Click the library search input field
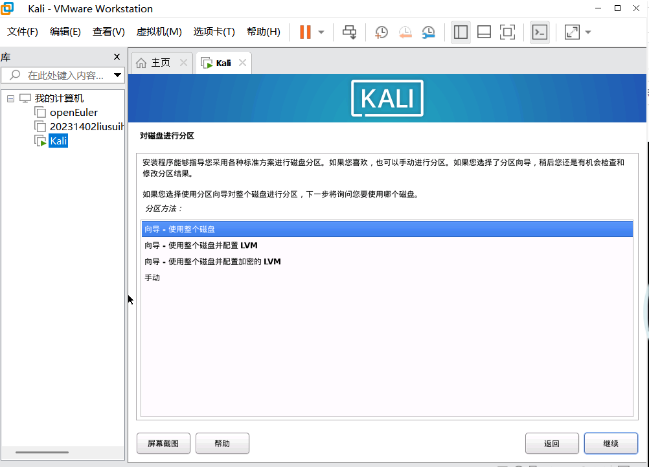 (63, 75)
